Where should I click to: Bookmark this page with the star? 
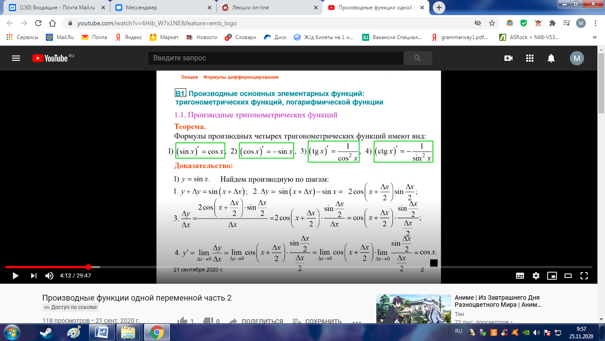point(492,23)
